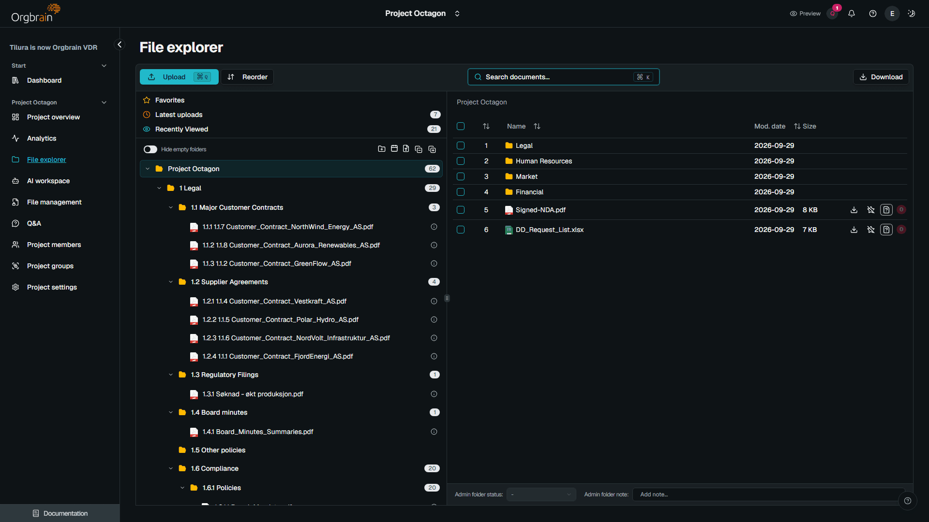Click the pane divider handle
929x522 pixels.
coord(447,298)
